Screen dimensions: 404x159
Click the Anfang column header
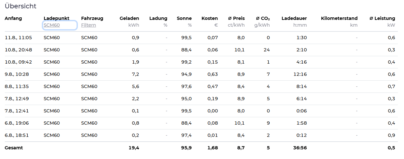pyautogui.click(x=13, y=18)
